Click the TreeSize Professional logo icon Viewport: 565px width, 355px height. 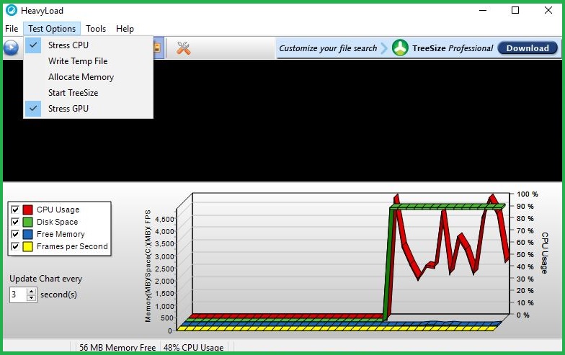(400, 48)
